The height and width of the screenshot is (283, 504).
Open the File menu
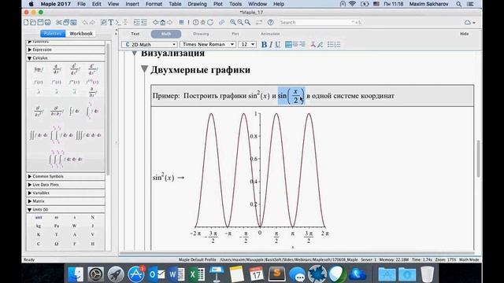pos(81,4)
